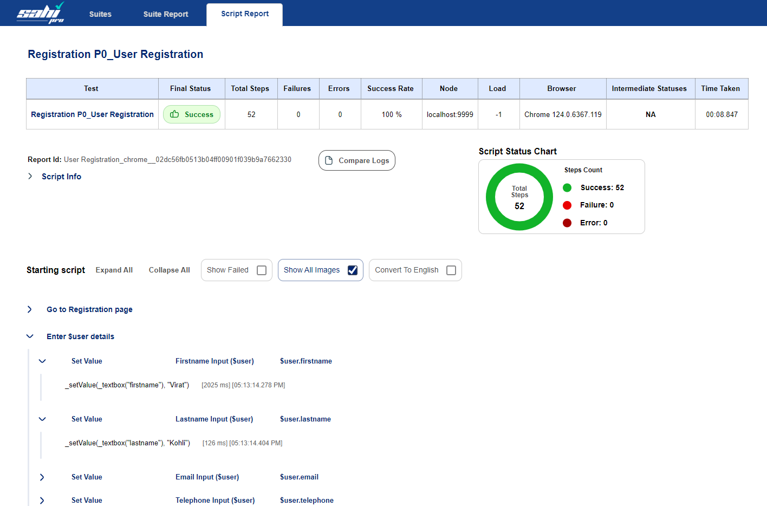Click the Expand All link
The image size is (767, 506).
114,270
